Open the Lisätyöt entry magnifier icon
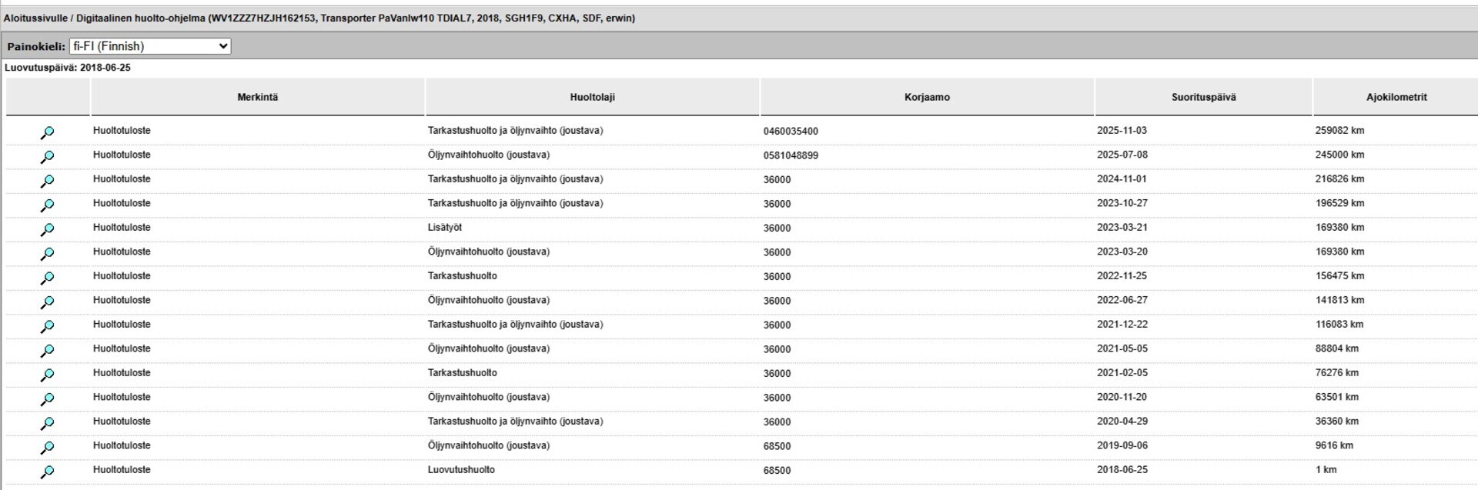Image resolution: width=1478 pixels, height=490 pixels. click(x=47, y=230)
